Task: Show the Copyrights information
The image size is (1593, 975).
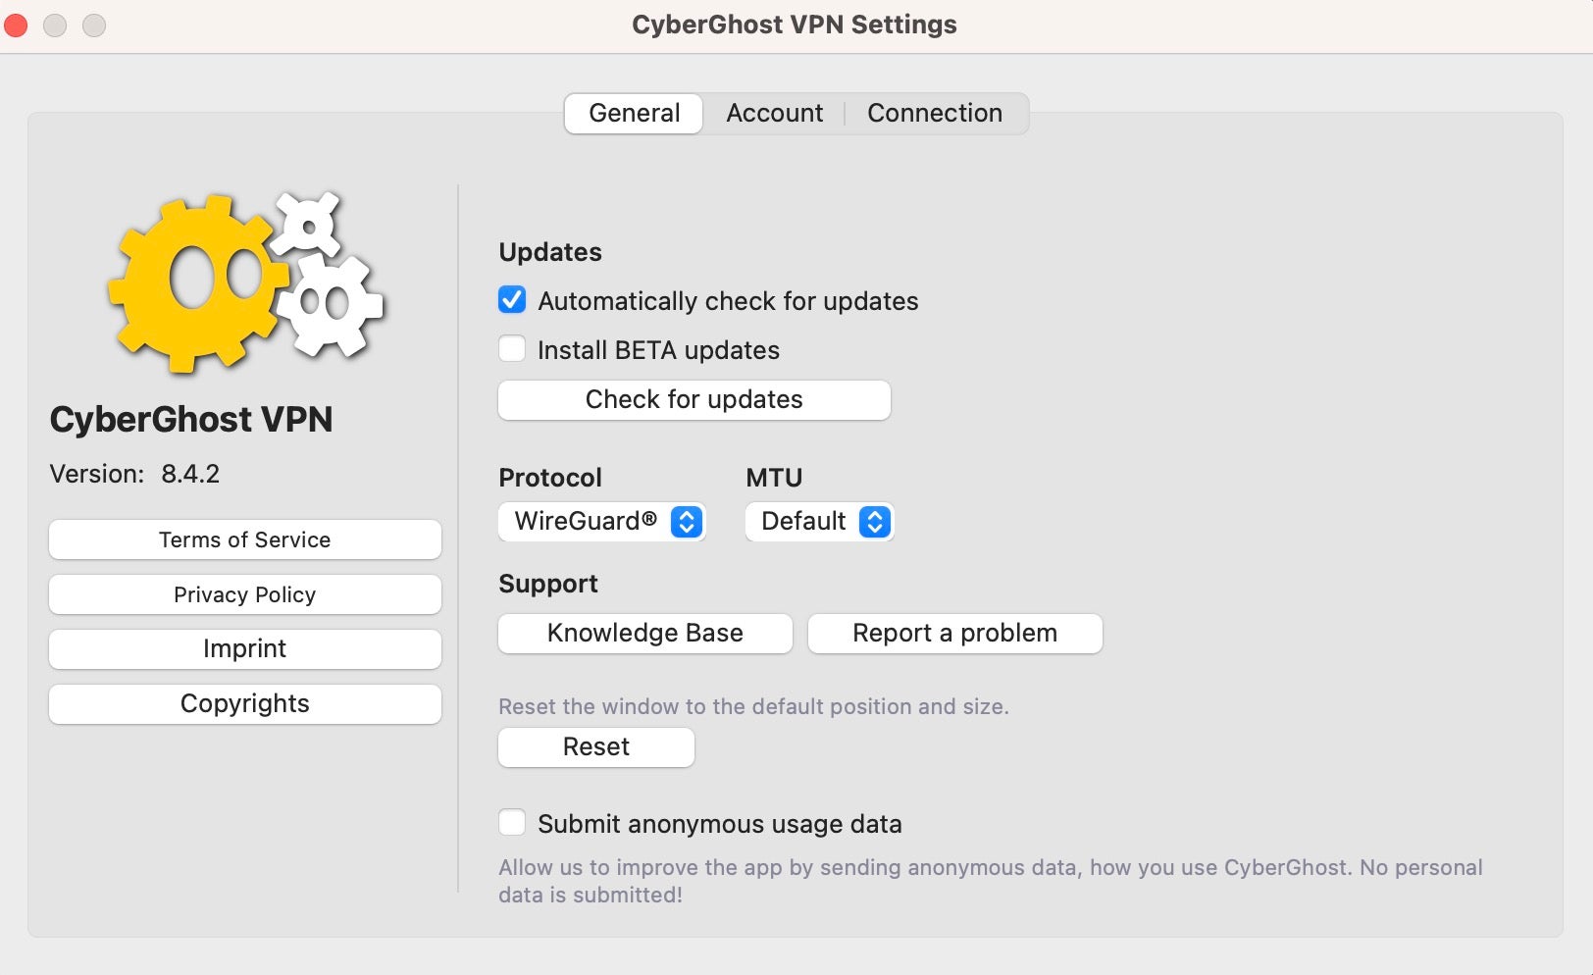Action: [x=244, y=704]
